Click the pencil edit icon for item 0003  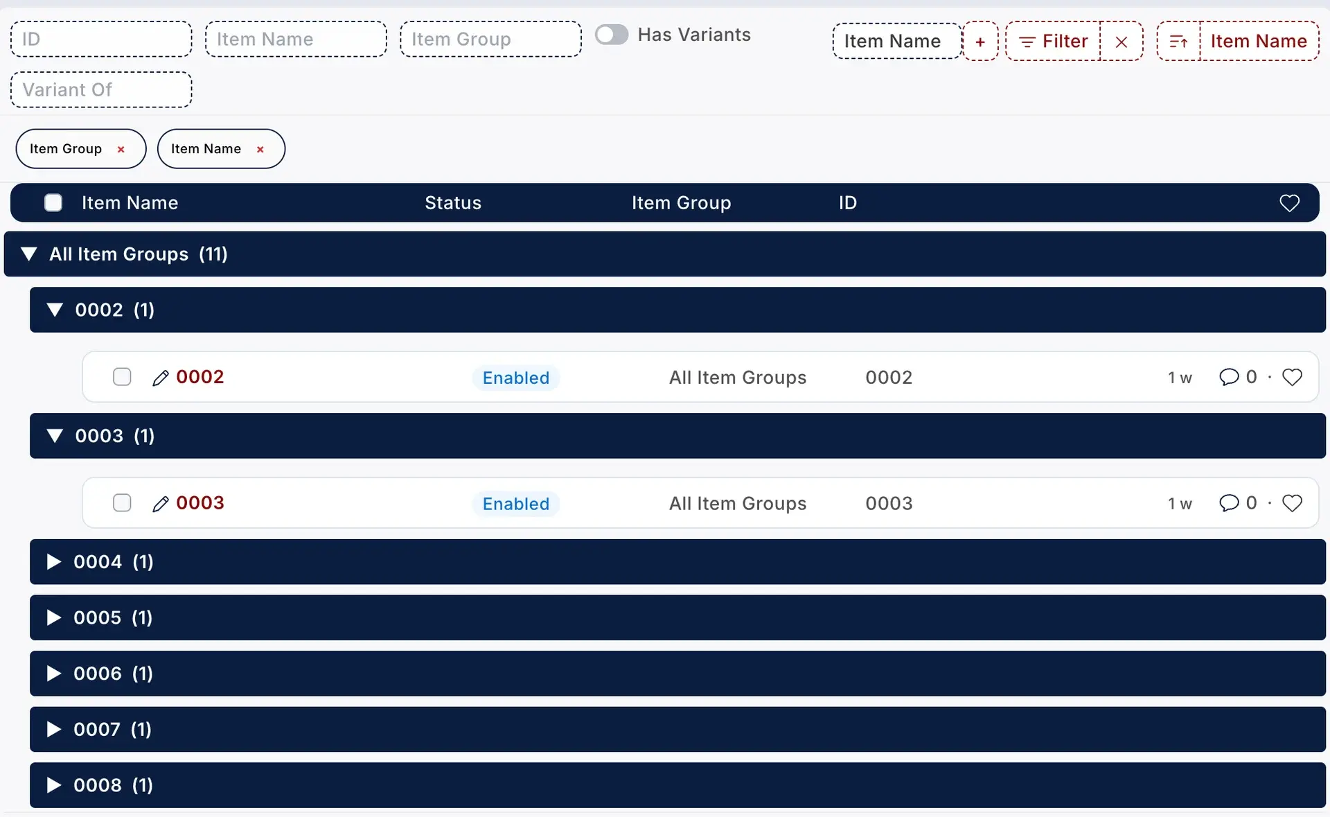160,504
